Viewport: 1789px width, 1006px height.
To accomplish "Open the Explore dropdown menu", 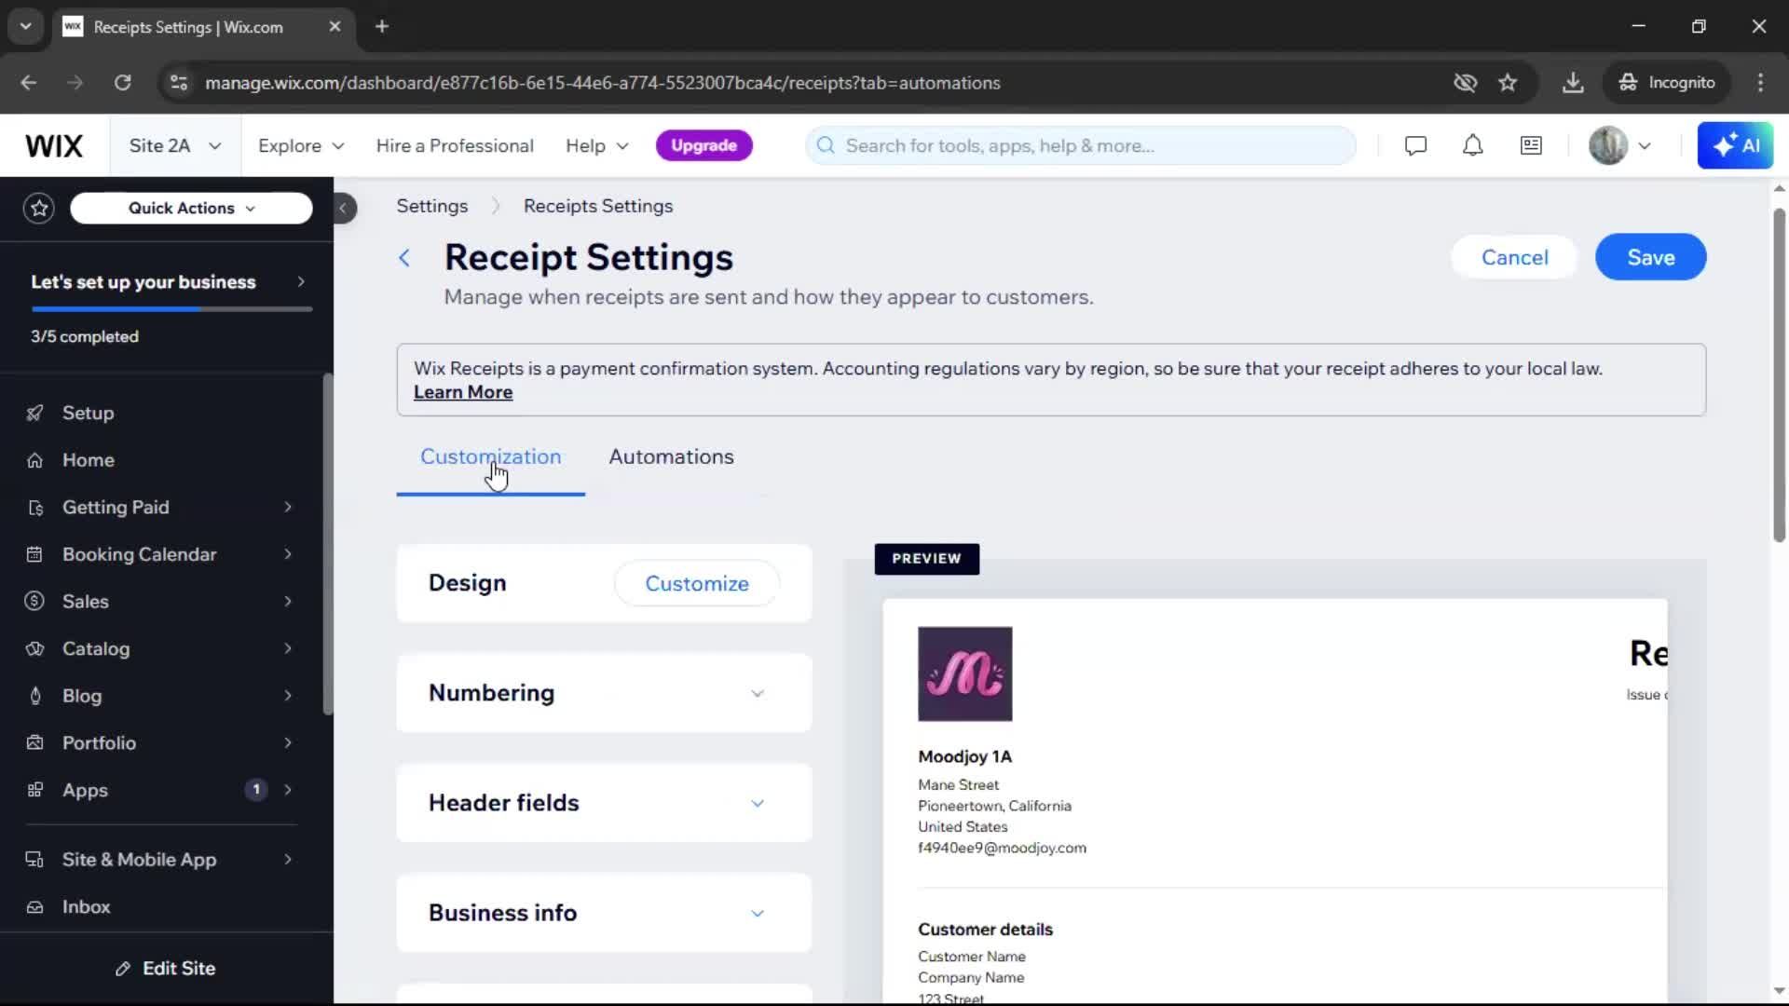I will (301, 146).
